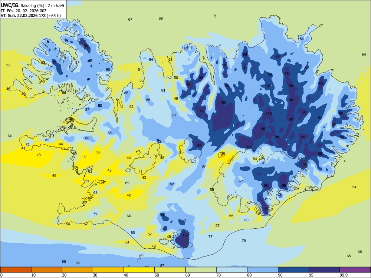Select the 95–99.9 navy legend swatch
This screenshot has height=278, width=371.
tap(324, 270)
